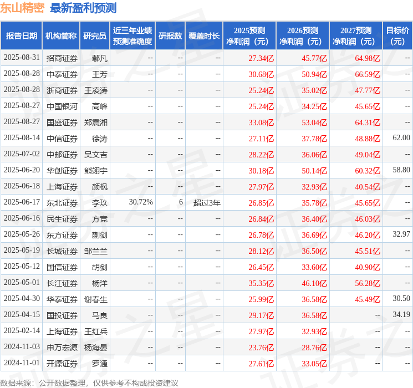The height and width of the screenshot is (388, 413).
Task: Click the 华泰证券 institution cell
Action: (62, 299)
